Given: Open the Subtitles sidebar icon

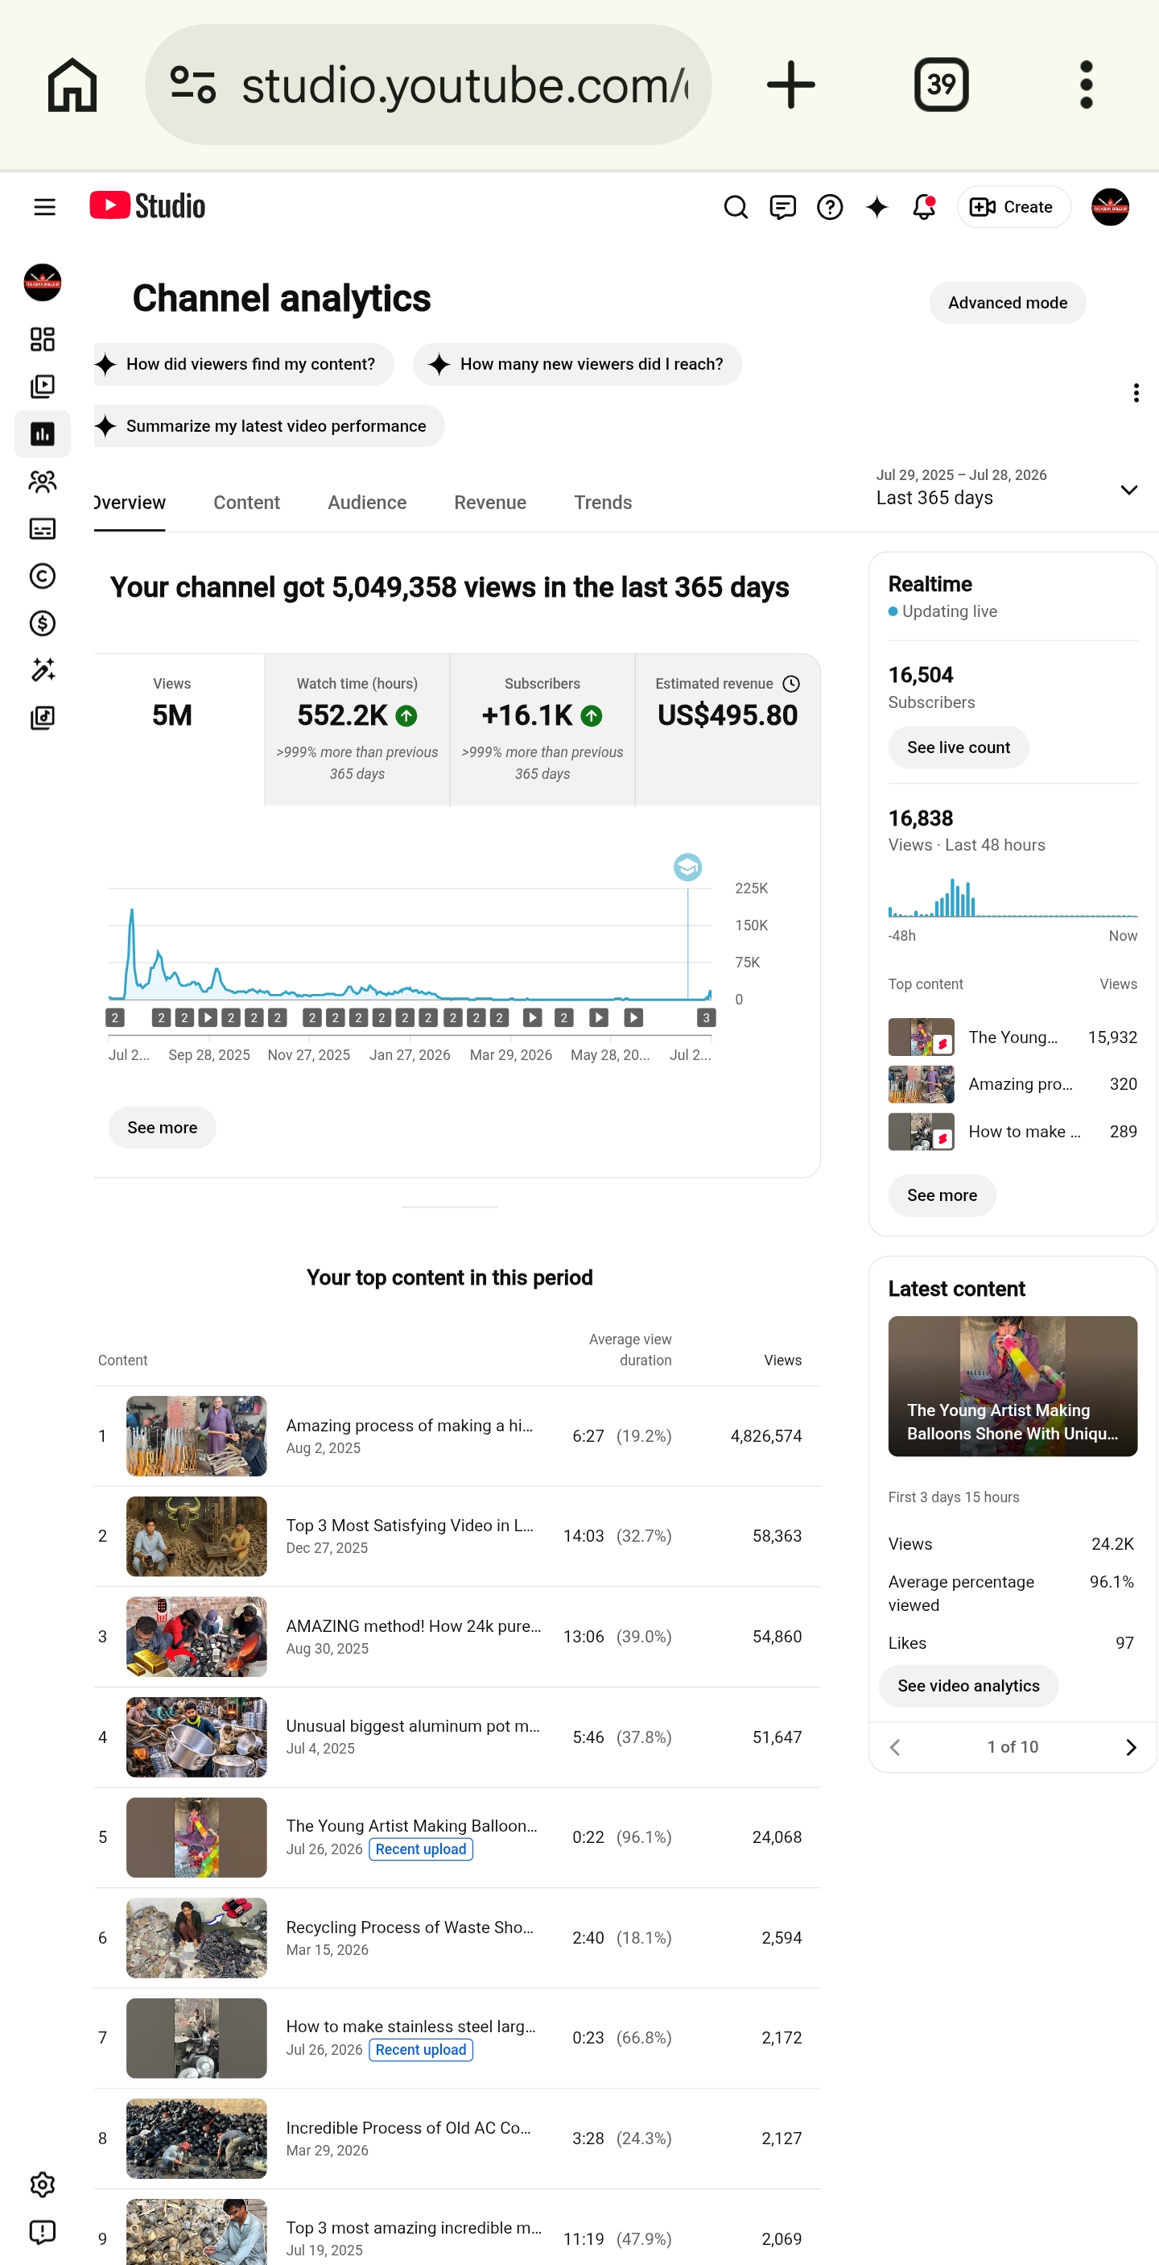Looking at the screenshot, I should point(42,528).
